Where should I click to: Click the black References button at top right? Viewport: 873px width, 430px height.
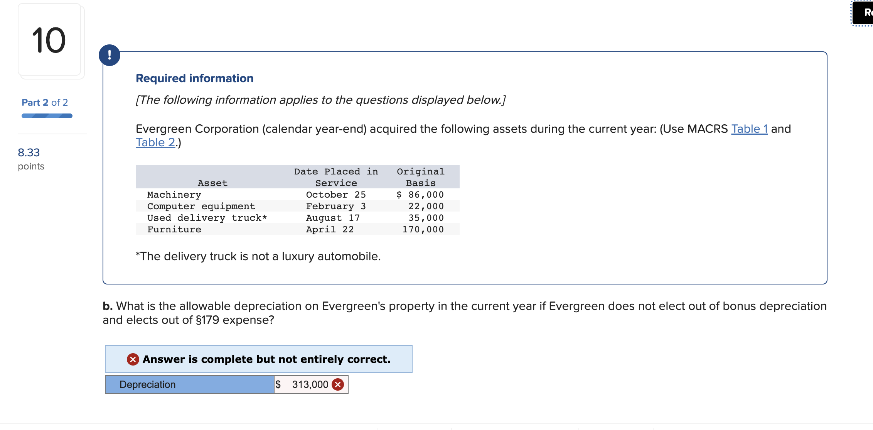pos(864,12)
